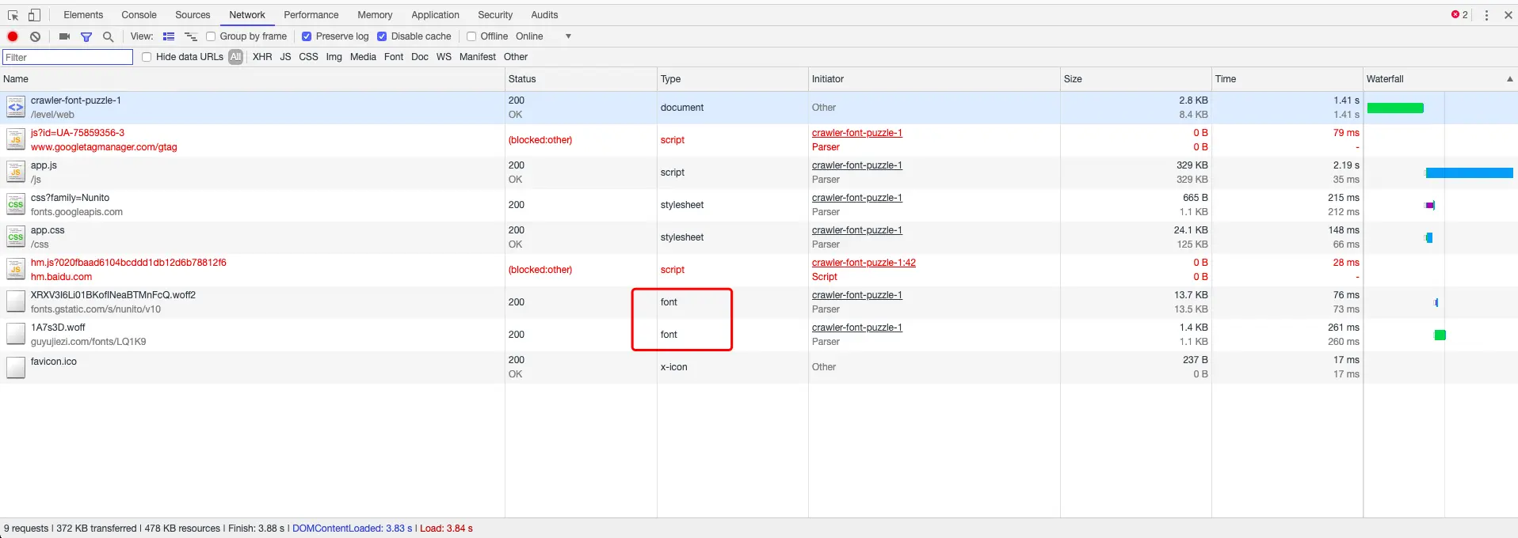Image resolution: width=1518 pixels, height=538 pixels.
Task: Open initiator link in app.js row
Action: point(857,165)
